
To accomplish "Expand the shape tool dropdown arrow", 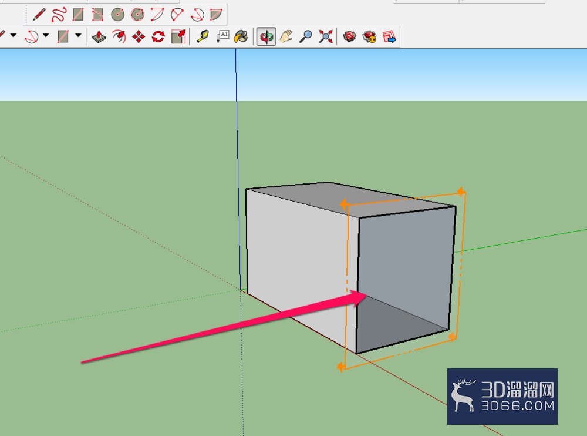I will [78, 35].
